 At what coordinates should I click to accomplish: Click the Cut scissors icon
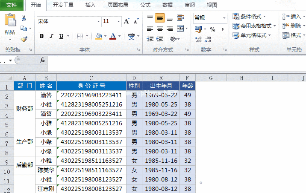(x=24, y=18)
